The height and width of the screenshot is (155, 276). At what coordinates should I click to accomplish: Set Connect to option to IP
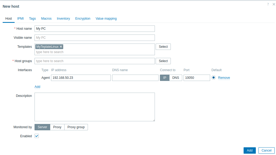click(x=164, y=78)
